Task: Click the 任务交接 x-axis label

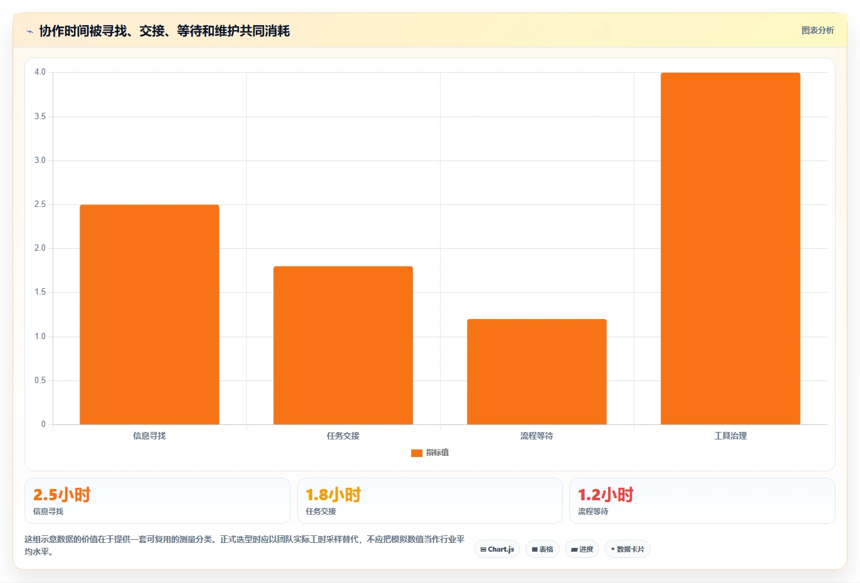Action: 343,436
